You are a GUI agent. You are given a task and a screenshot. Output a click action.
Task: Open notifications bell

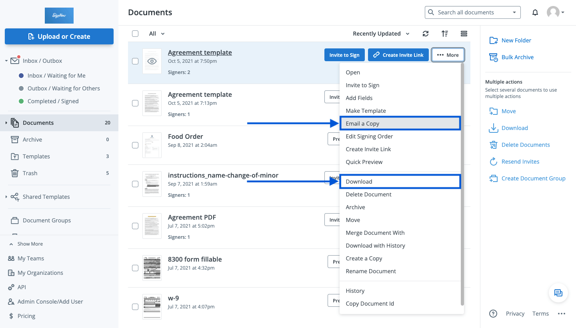(x=535, y=12)
